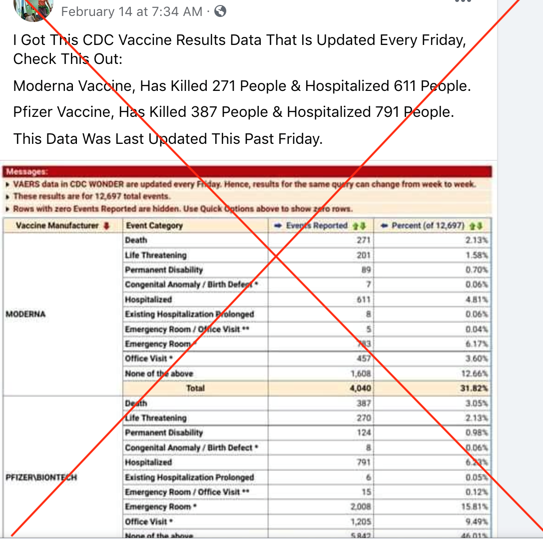This screenshot has width=543, height=539.
Task: Sort by Vaccine Manufacturer red down arrow
Action: 107,226
